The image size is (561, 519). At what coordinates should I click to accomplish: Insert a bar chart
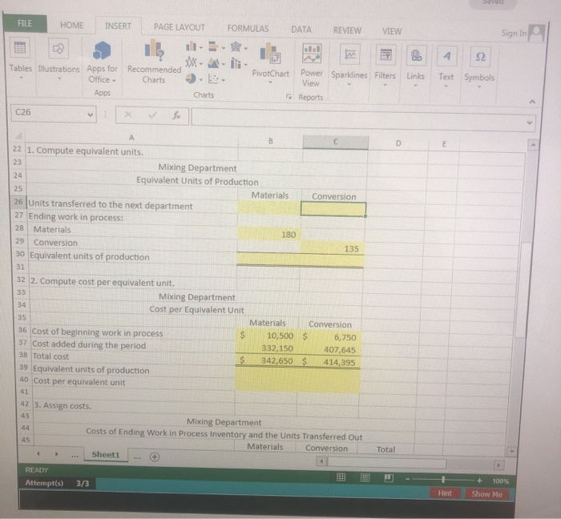click(x=214, y=46)
